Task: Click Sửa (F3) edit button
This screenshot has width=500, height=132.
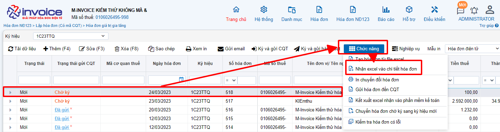Action: [x=92, y=49]
